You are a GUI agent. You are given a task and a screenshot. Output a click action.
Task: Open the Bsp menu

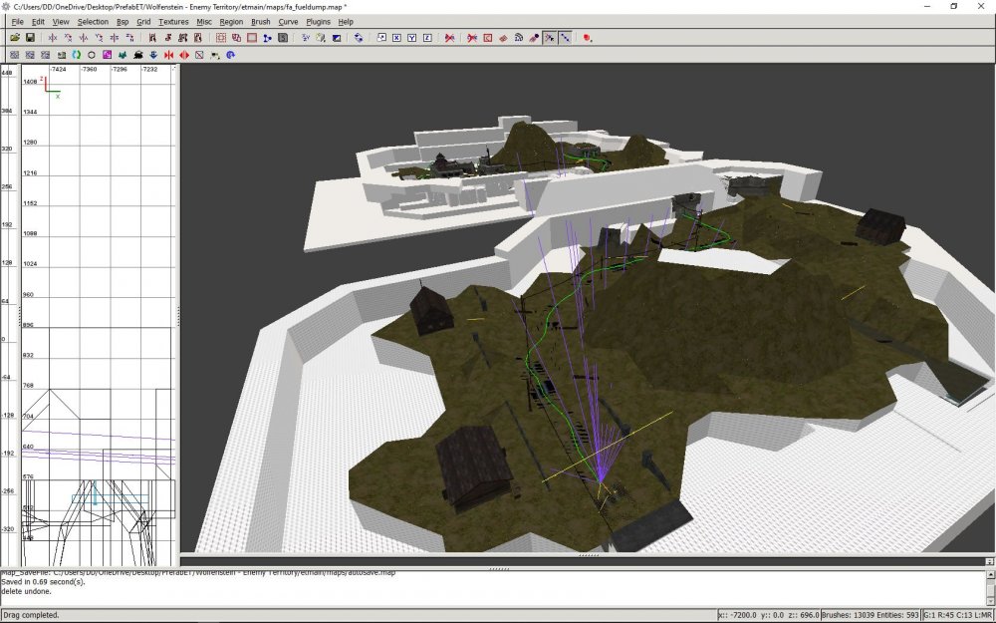pos(123,22)
